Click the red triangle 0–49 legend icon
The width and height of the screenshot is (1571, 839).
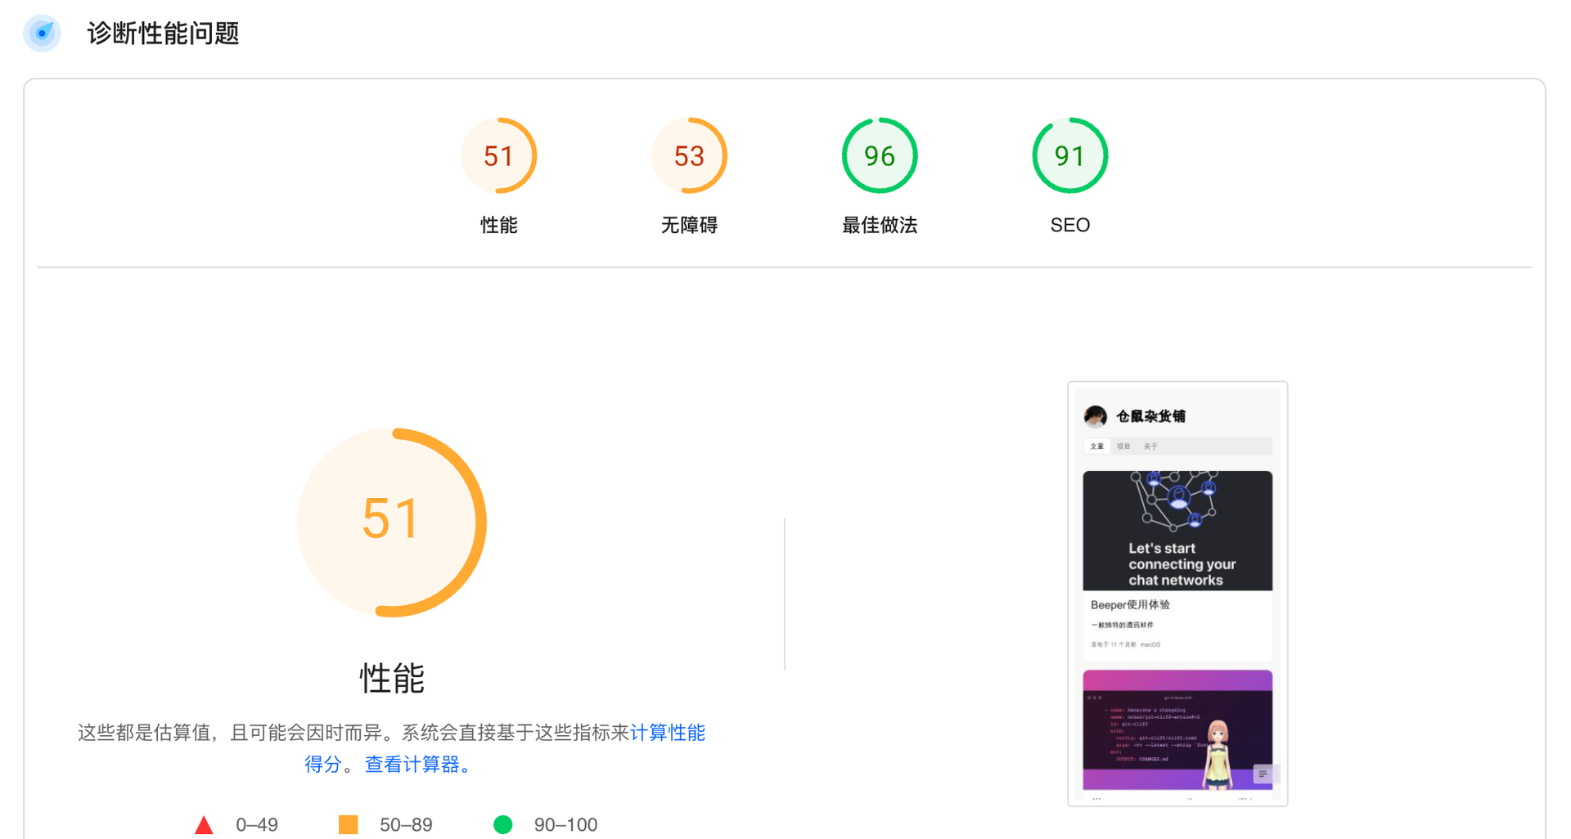pos(204,825)
